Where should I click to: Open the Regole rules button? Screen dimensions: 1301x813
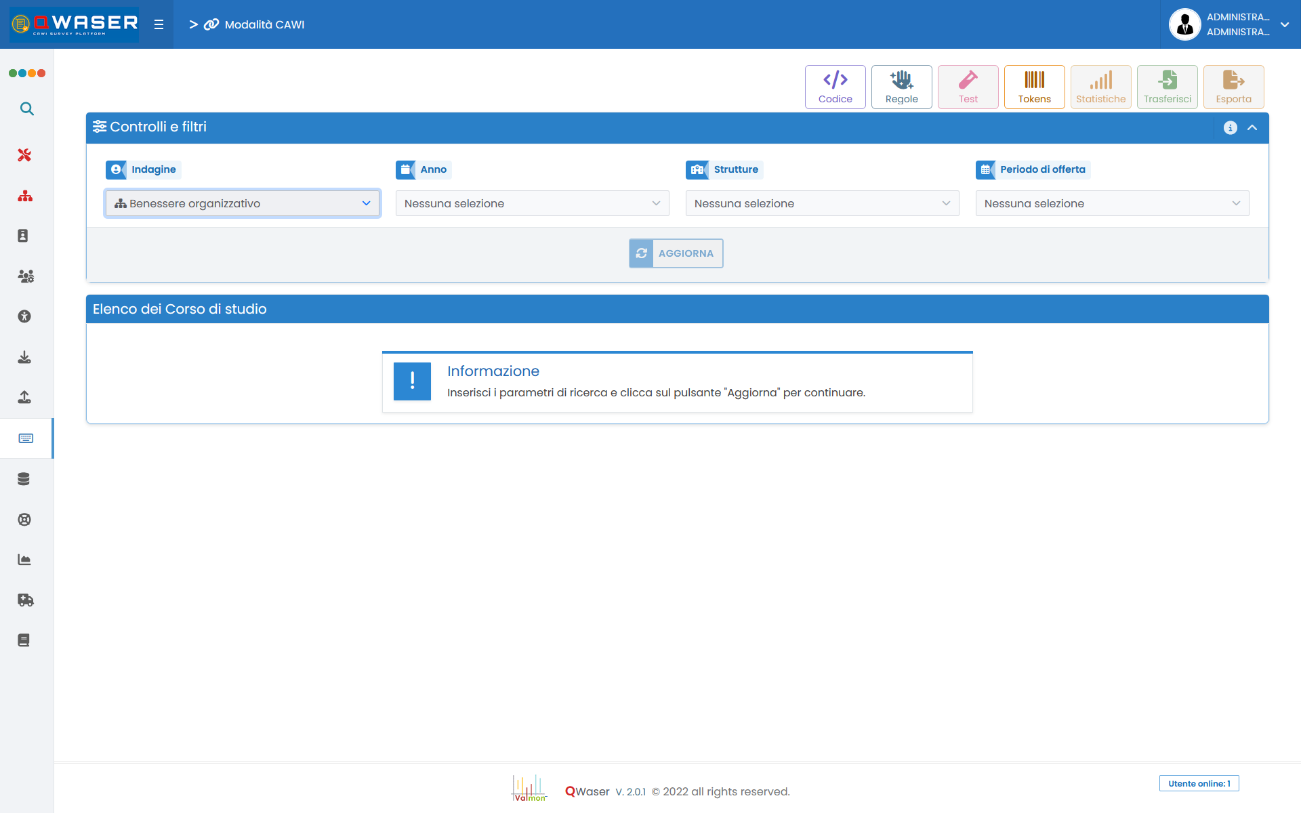[901, 87]
